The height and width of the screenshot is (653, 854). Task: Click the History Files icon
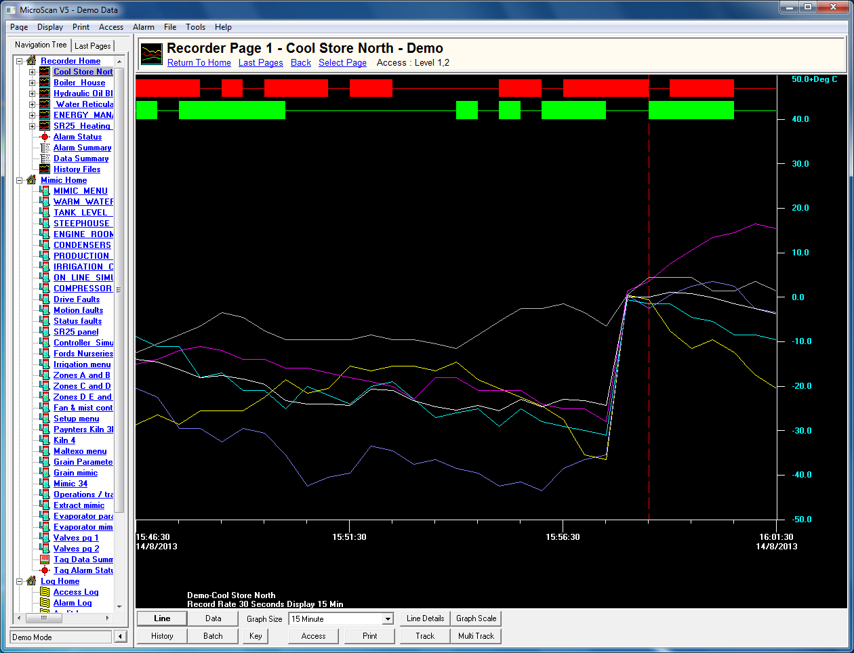click(45, 169)
